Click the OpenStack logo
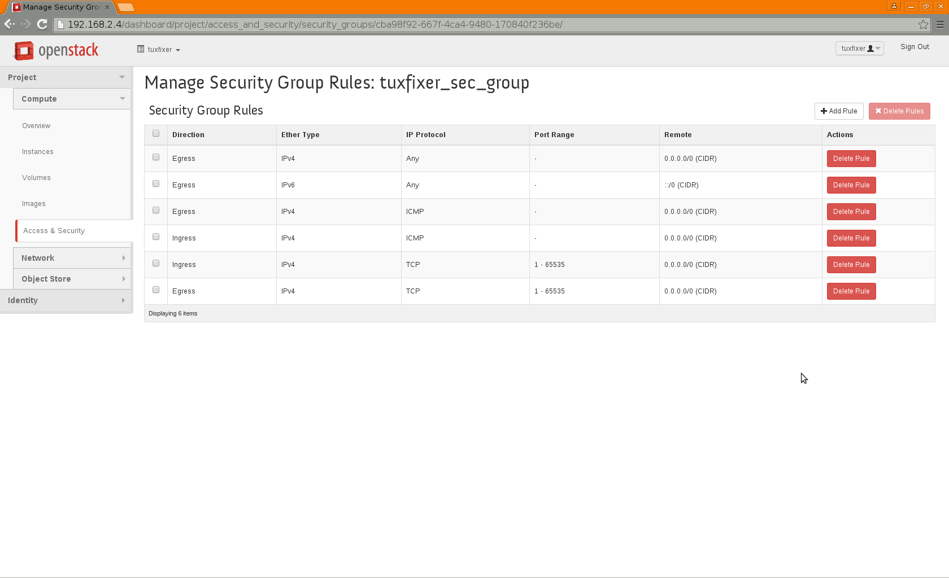 coord(56,50)
